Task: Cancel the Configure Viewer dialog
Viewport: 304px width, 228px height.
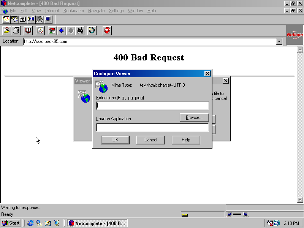Action: click(150, 140)
